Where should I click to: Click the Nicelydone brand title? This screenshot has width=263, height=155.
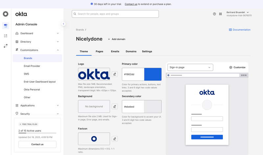pos(89,39)
